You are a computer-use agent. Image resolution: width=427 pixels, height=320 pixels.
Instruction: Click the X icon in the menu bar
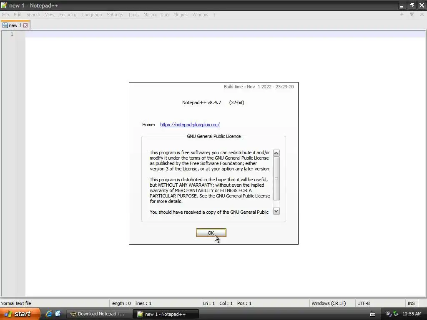422,15
